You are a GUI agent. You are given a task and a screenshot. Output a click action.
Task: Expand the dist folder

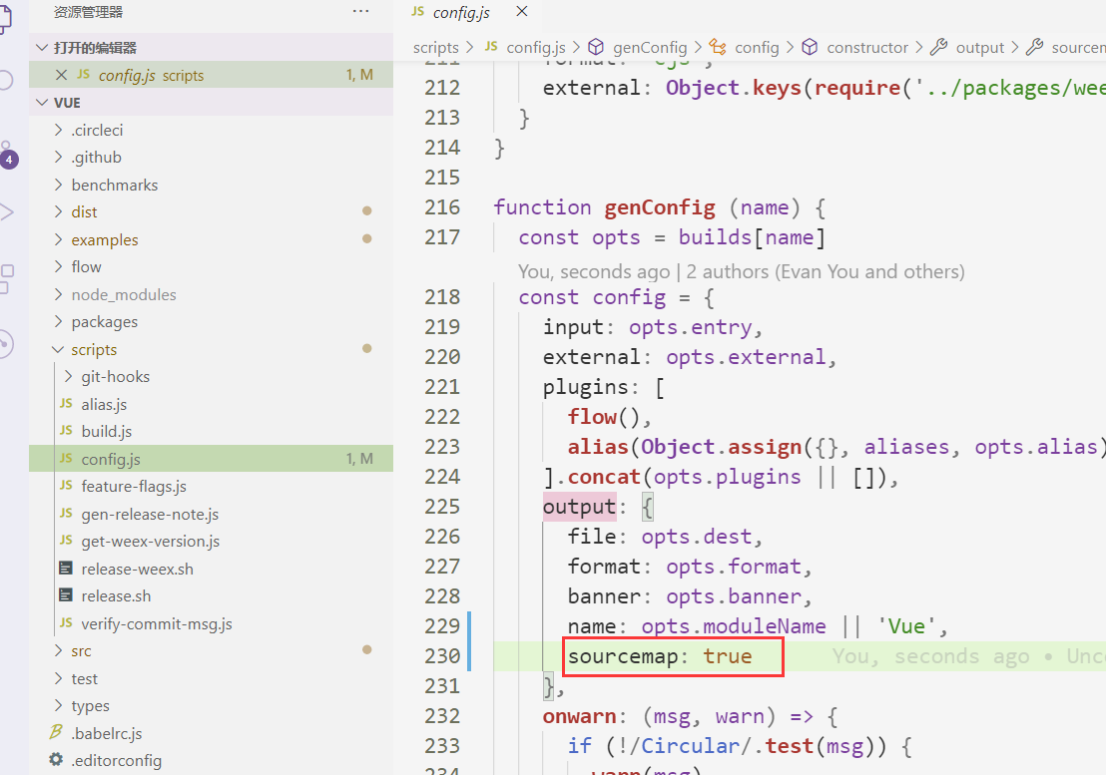point(83,212)
